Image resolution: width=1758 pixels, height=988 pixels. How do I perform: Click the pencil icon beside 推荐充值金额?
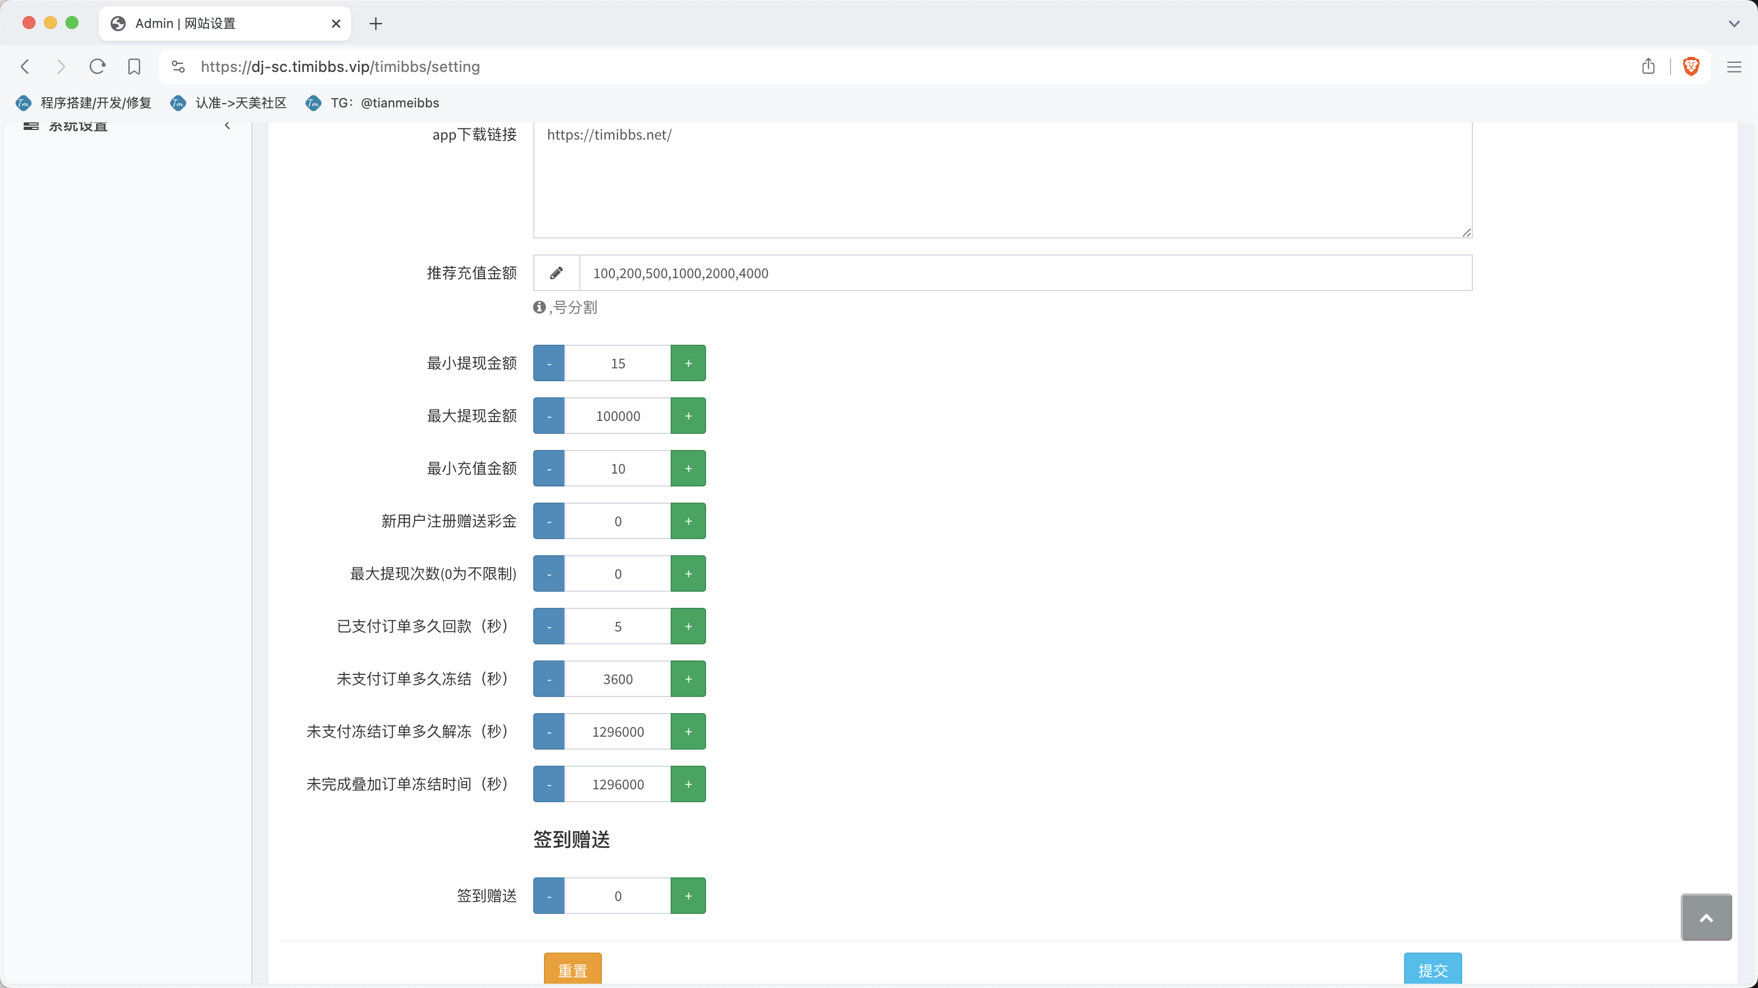click(x=556, y=273)
